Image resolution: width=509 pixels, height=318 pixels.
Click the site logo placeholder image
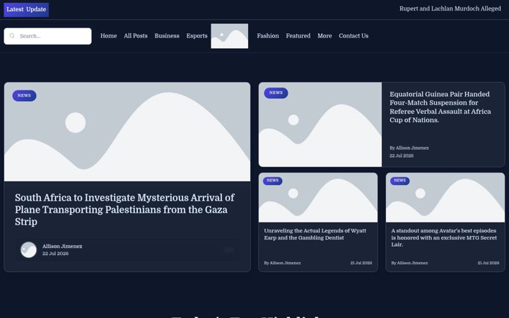230,36
